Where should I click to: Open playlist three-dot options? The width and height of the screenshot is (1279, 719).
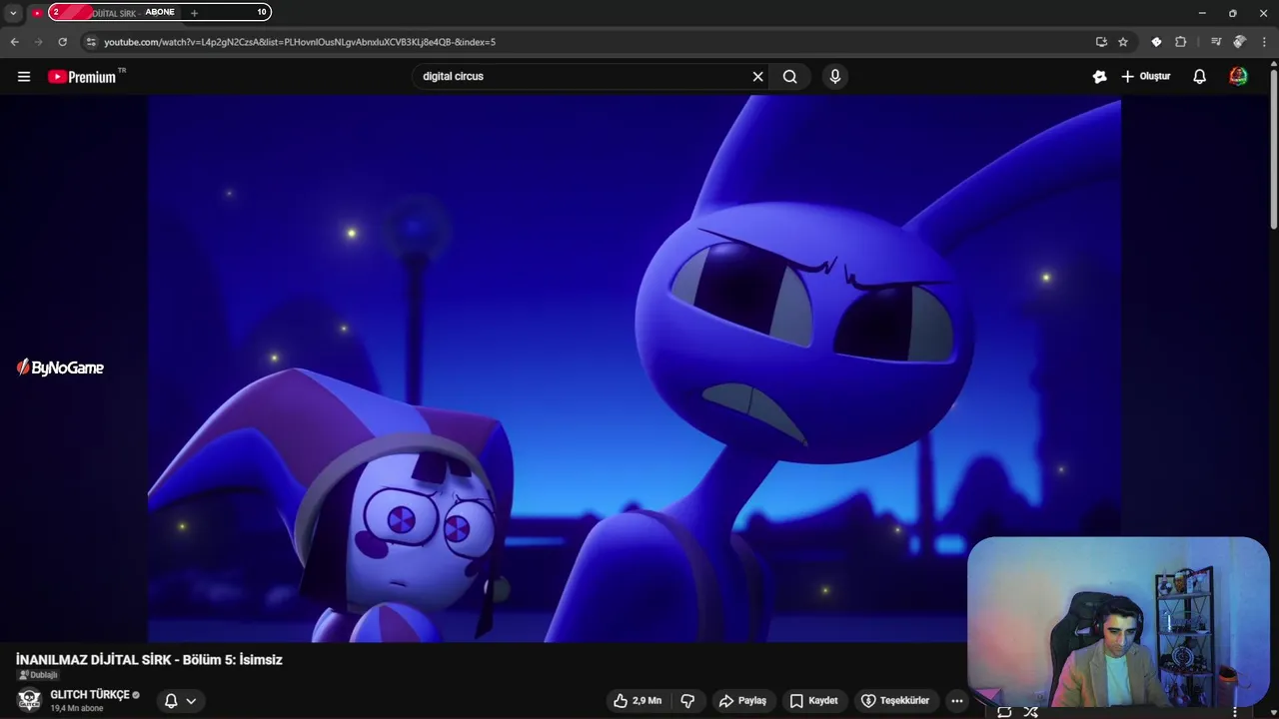(x=1235, y=712)
